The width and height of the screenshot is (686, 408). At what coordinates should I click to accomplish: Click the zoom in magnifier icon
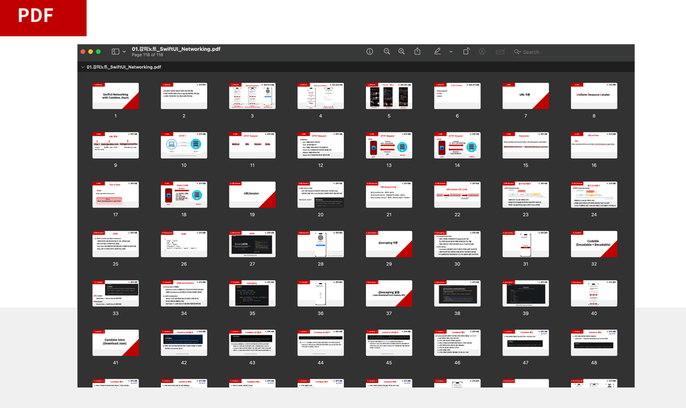click(401, 51)
